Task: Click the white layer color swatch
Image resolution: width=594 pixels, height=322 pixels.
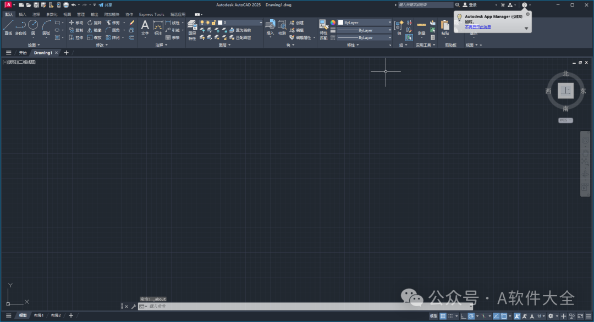Action: coord(220,23)
